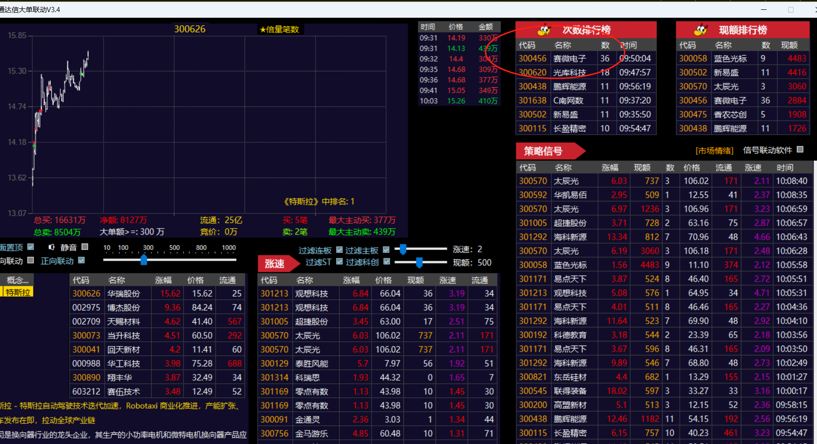Click the mascot icon beside 次数排行榜

click(544, 30)
